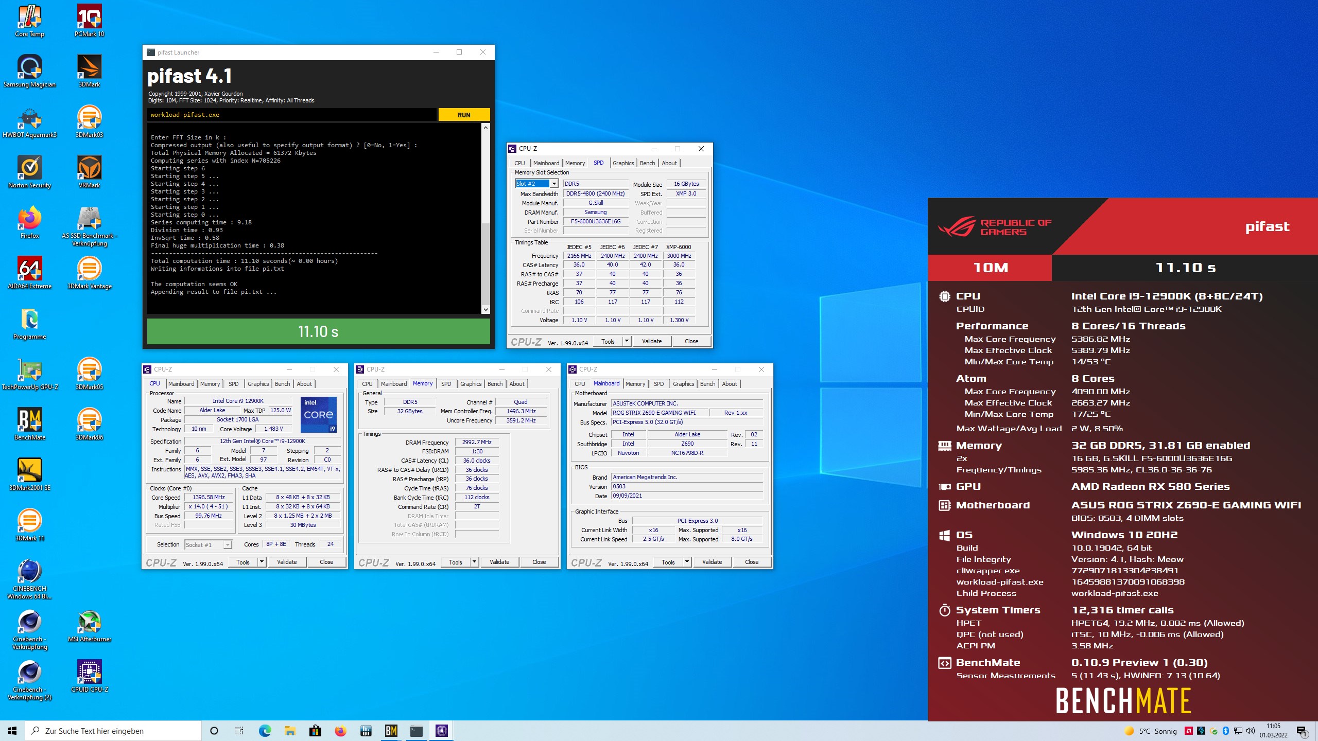Click Close in Mainboard CPU-Z window

752,562
